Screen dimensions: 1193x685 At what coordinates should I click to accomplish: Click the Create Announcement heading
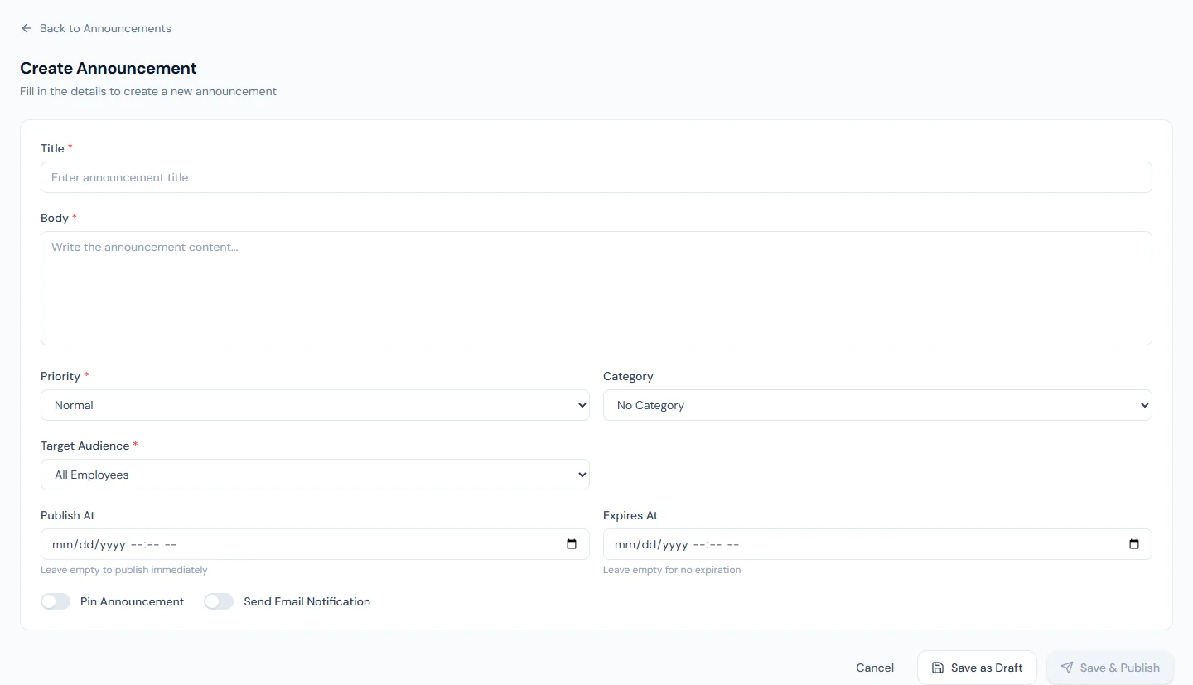tap(109, 68)
